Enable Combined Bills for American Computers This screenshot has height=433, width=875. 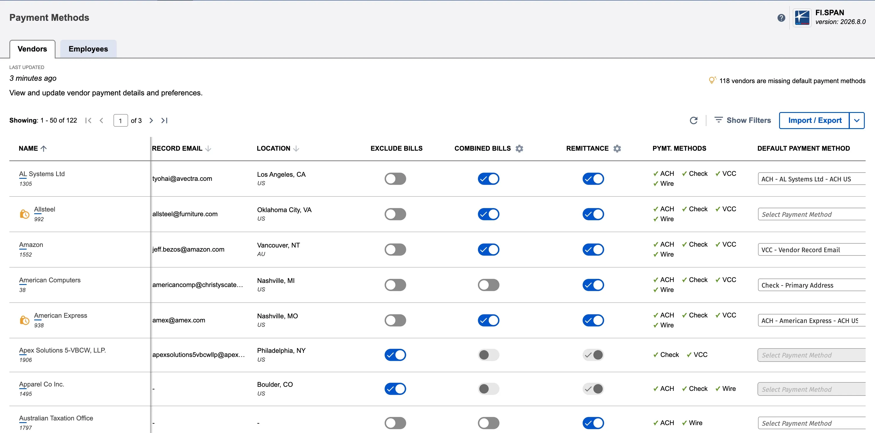pyautogui.click(x=488, y=285)
